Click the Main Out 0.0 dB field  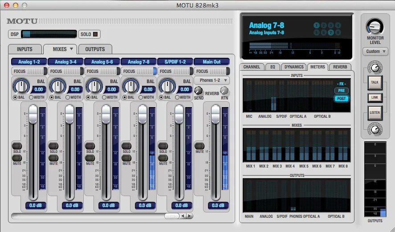pyautogui.click(x=218, y=205)
